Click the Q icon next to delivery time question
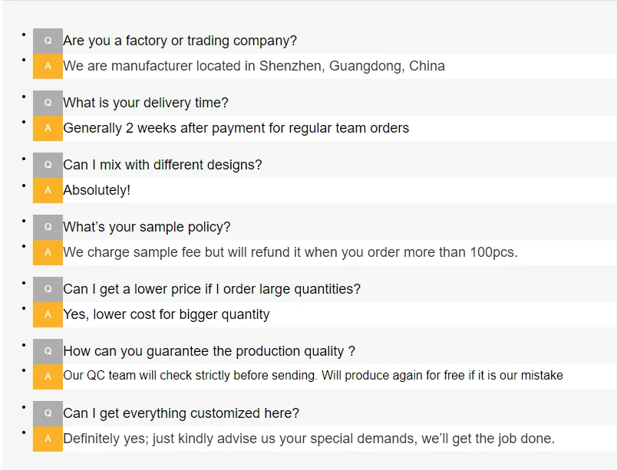 pos(48,103)
